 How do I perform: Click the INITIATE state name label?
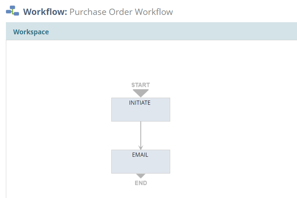140,103
